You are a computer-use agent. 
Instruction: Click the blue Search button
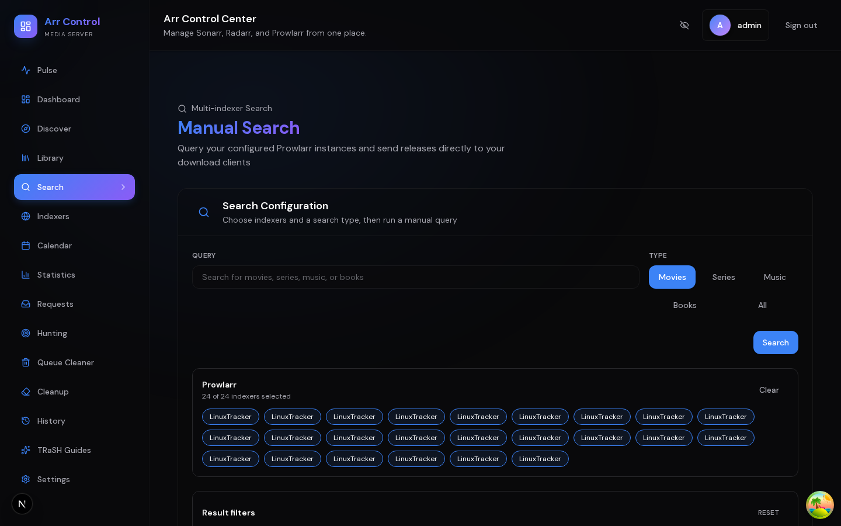776,342
